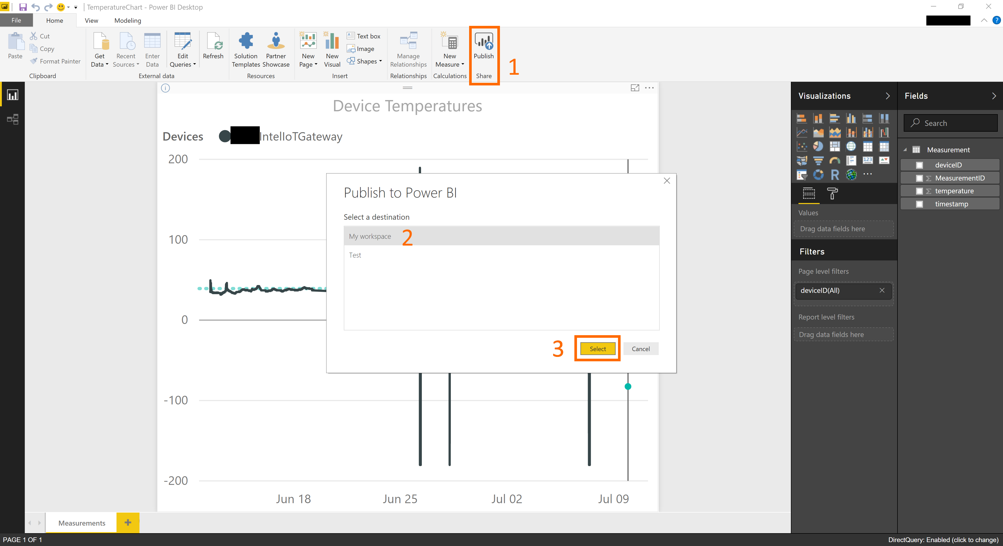Click the Fields Search input box
The image size is (1003, 546).
coord(950,123)
